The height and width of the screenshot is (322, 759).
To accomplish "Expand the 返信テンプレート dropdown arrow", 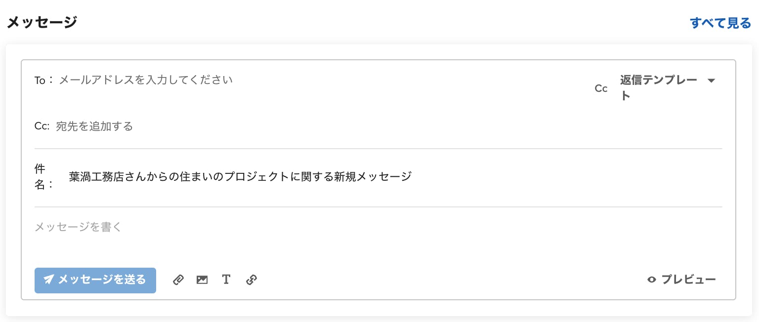I will (x=712, y=80).
